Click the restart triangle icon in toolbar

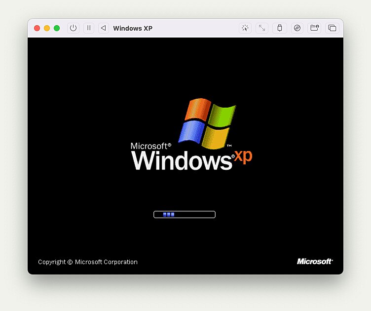[x=104, y=28]
